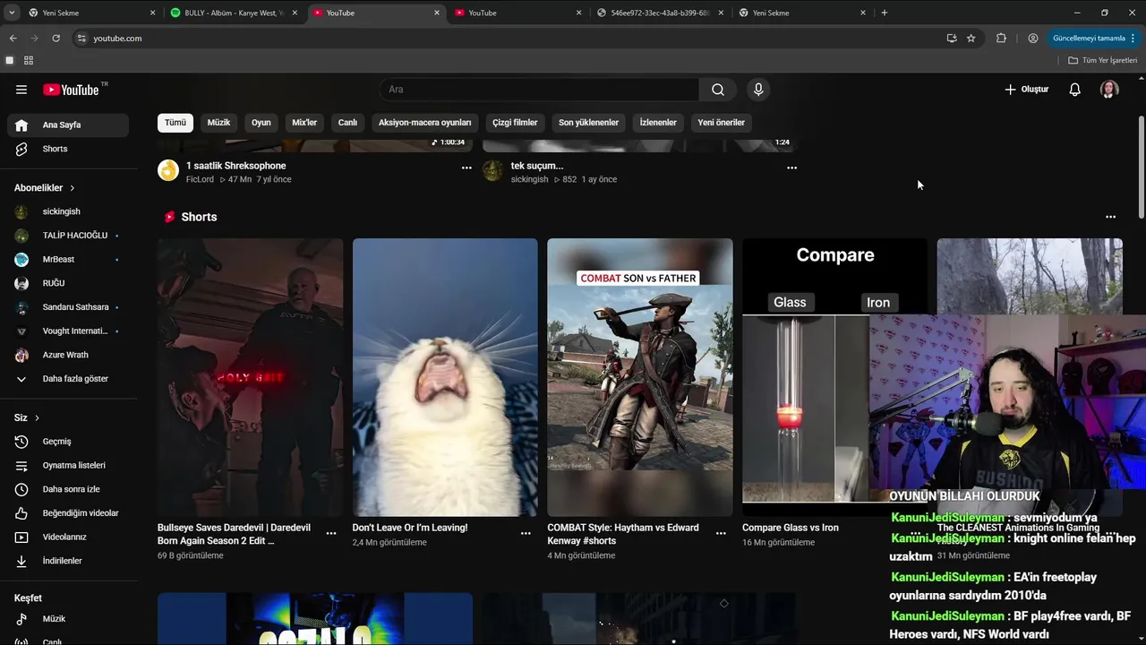1146x645 pixels.
Task: Select the Canlı filter chip
Action: [x=347, y=123]
